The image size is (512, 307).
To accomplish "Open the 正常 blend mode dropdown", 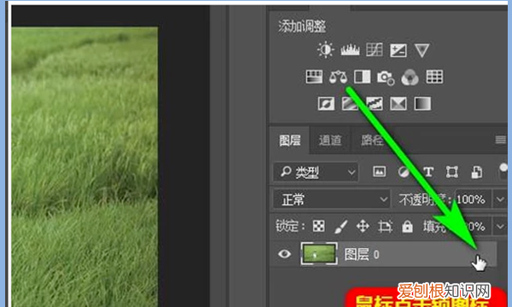I will [332, 200].
